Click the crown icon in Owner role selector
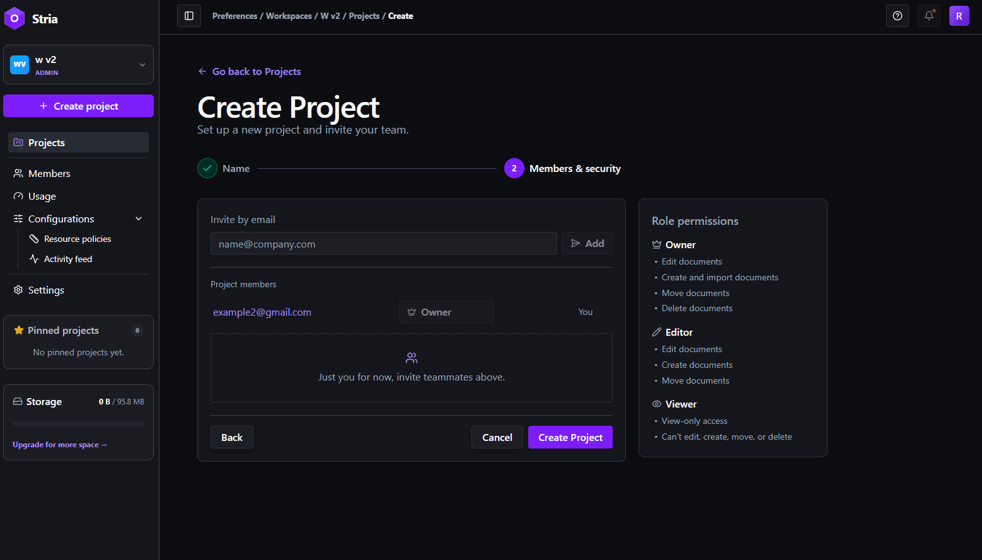The image size is (982, 560). click(412, 312)
